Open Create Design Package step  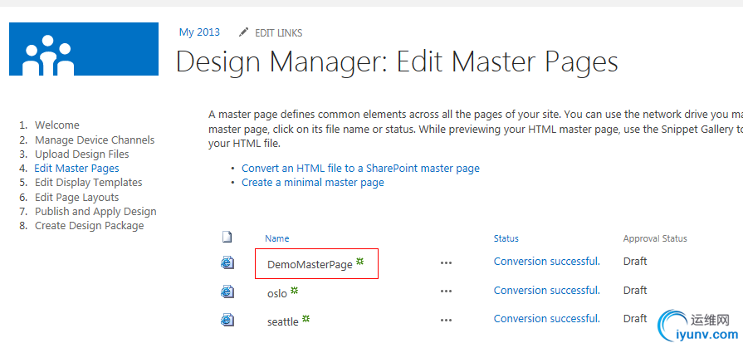point(89,226)
